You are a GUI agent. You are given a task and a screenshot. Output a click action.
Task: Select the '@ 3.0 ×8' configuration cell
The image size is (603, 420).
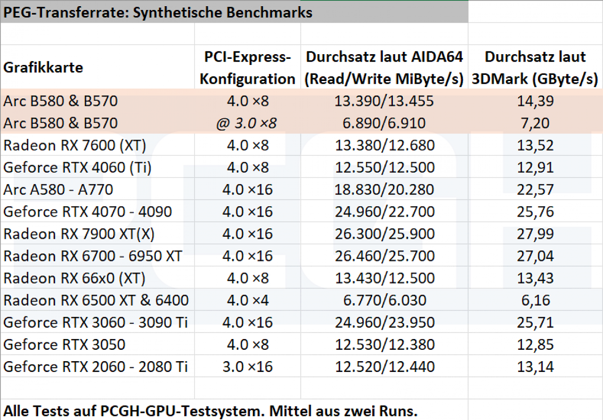coord(248,122)
